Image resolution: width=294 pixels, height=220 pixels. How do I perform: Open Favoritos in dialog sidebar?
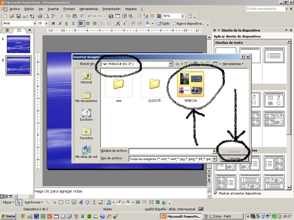[86, 133]
